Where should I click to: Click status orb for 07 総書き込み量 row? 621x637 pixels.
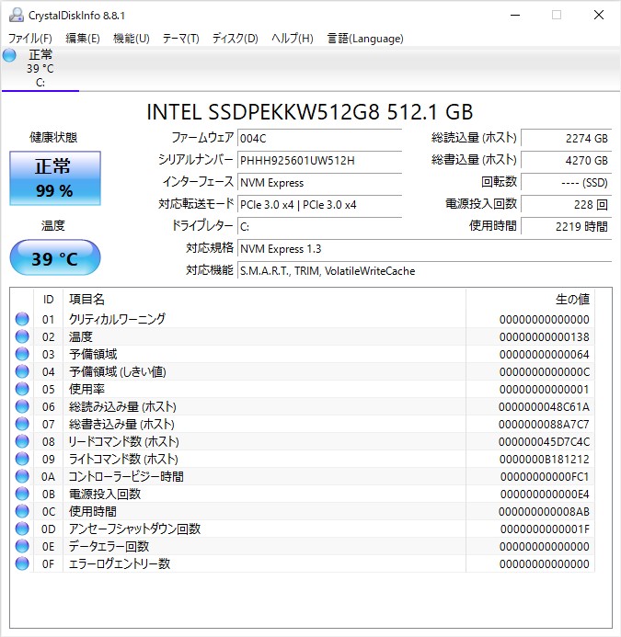pos(22,424)
